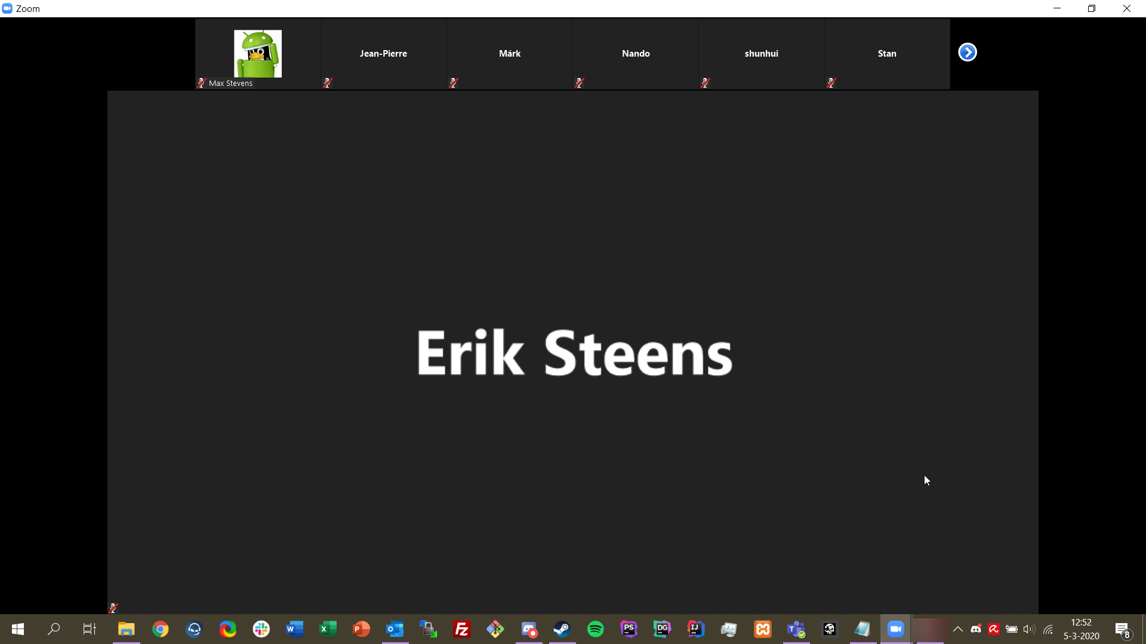Viewport: 1146px width, 644px height.
Task: Open Microsoft Teams in the taskbar
Action: [796, 629]
